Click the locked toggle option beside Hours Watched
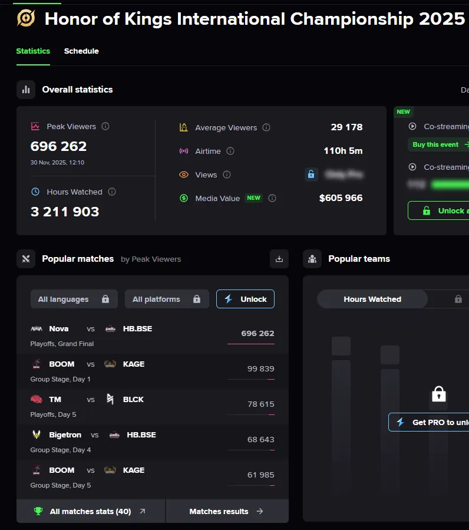 tap(458, 299)
